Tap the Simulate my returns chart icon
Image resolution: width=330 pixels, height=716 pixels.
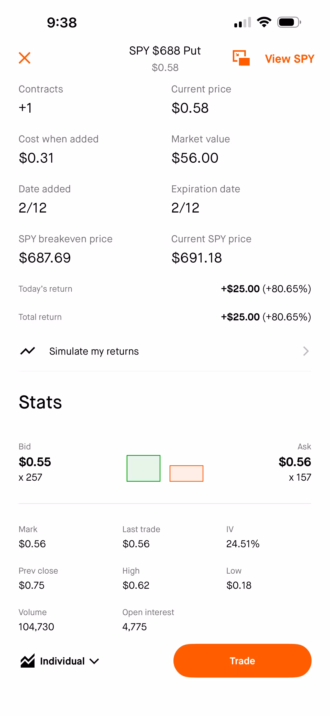tap(28, 351)
